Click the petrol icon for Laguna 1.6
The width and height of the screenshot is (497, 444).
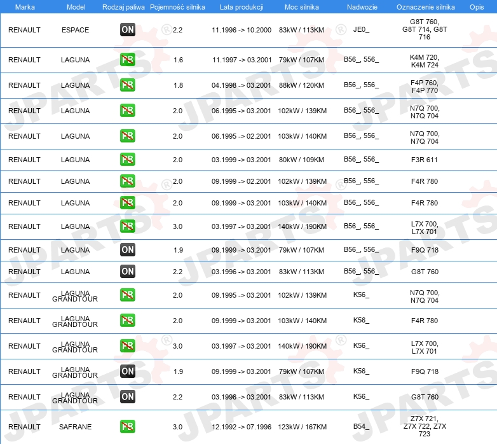point(128,60)
